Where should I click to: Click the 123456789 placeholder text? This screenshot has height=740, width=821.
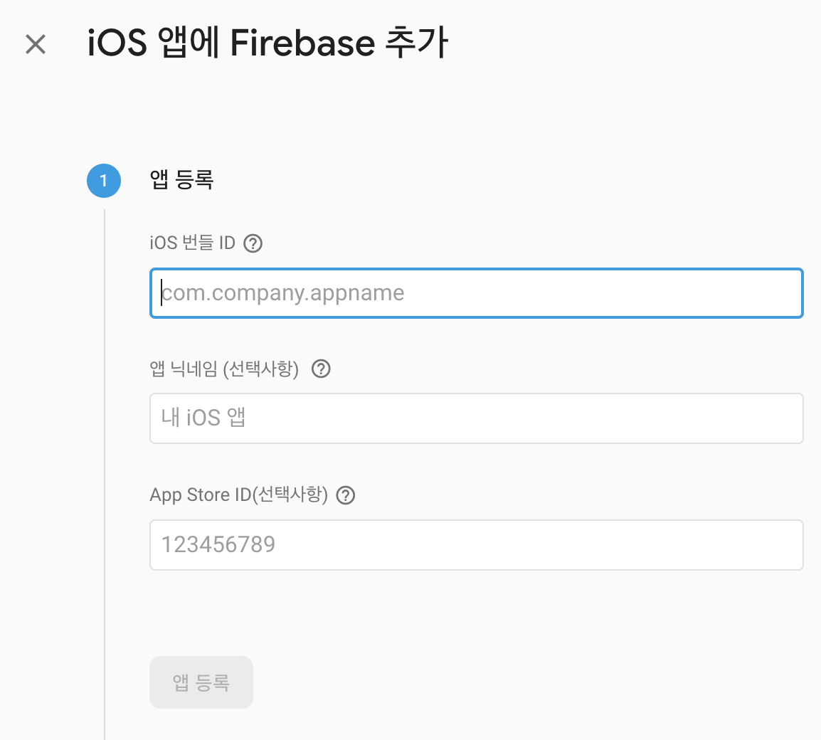pyautogui.click(x=218, y=544)
